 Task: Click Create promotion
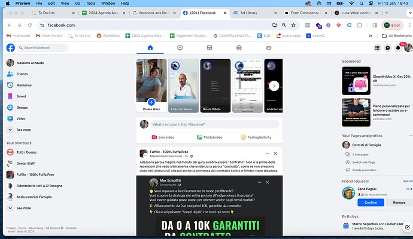point(361,170)
